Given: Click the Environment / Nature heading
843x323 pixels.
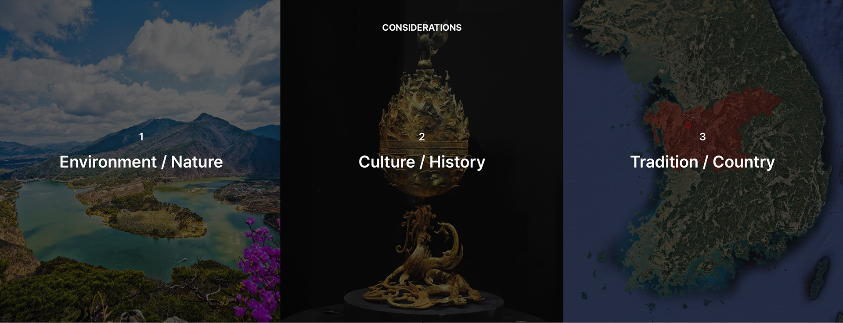Looking at the screenshot, I should 141,162.
